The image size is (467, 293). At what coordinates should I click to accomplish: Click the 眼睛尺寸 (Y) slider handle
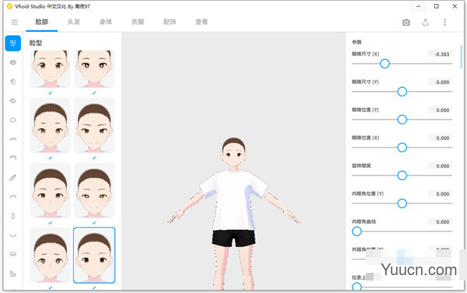click(402, 92)
